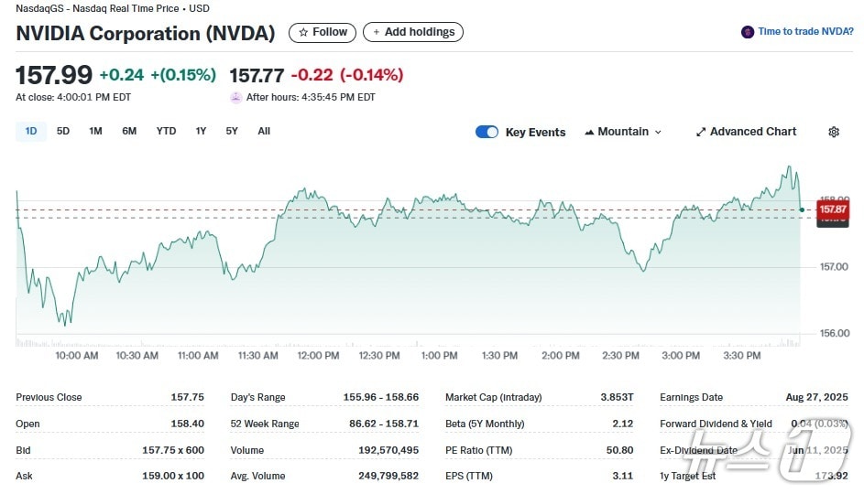Click the after hours moon icon
This screenshot has height=494, width=864.
coord(236,97)
